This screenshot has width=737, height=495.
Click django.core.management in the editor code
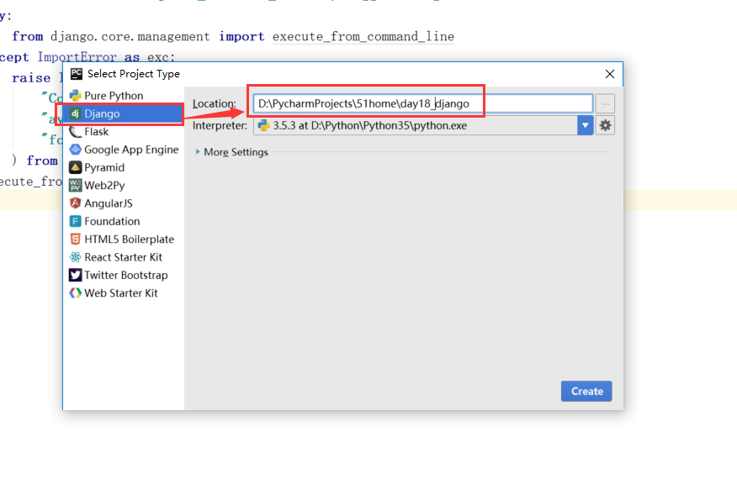point(130,37)
